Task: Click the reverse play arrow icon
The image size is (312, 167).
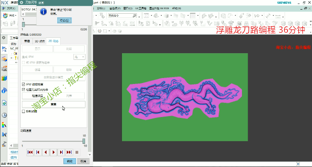Action: pyautogui.click(x=46, y=152)
